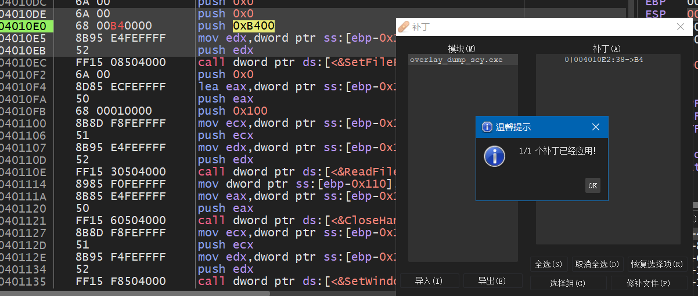Click address 04010E5 in disassembly
The width and height of the screenshot is (698, 296).
click(x=23, y=38)
